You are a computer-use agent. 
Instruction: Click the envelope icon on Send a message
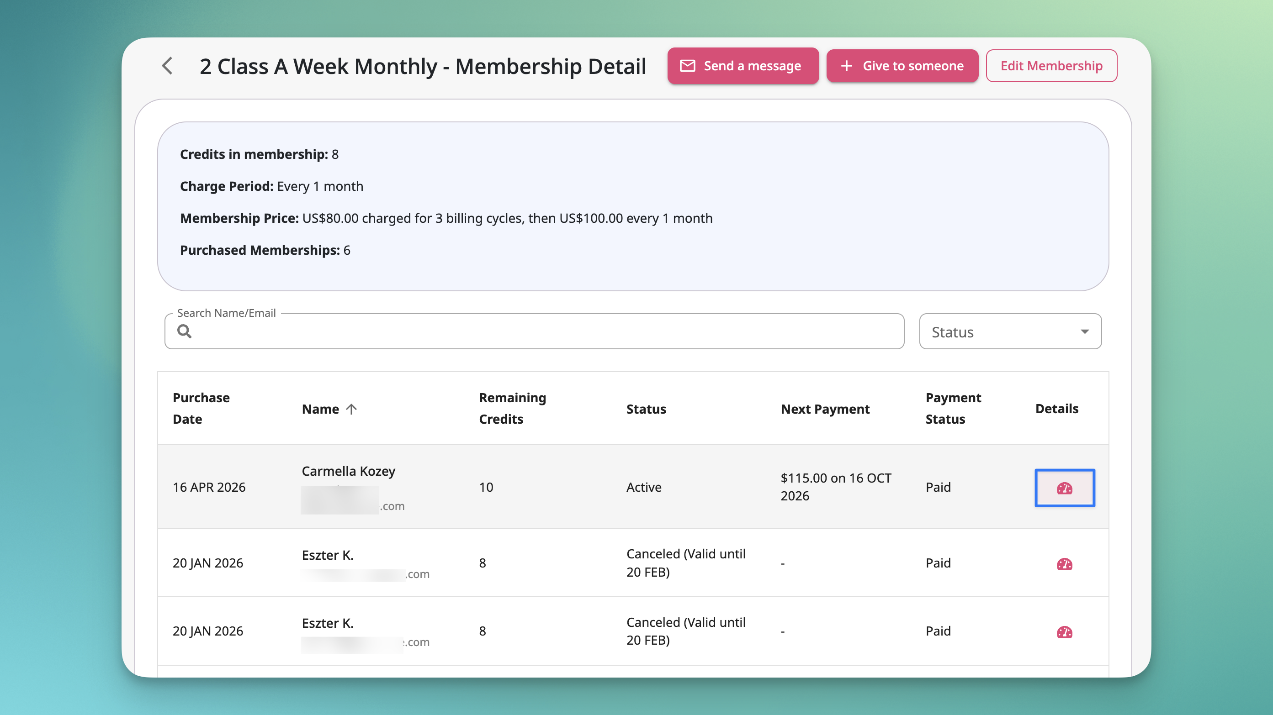click(687, 66)
